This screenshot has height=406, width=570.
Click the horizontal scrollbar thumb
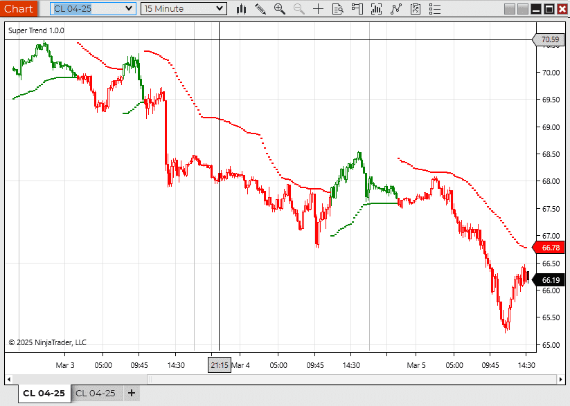[x=352, y=379]
